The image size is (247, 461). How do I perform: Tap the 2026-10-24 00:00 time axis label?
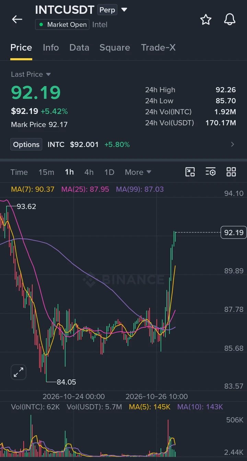click(x=73, y=397)
